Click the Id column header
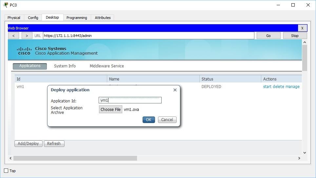This screenshot has height=178, width=316. pos(61,79)
